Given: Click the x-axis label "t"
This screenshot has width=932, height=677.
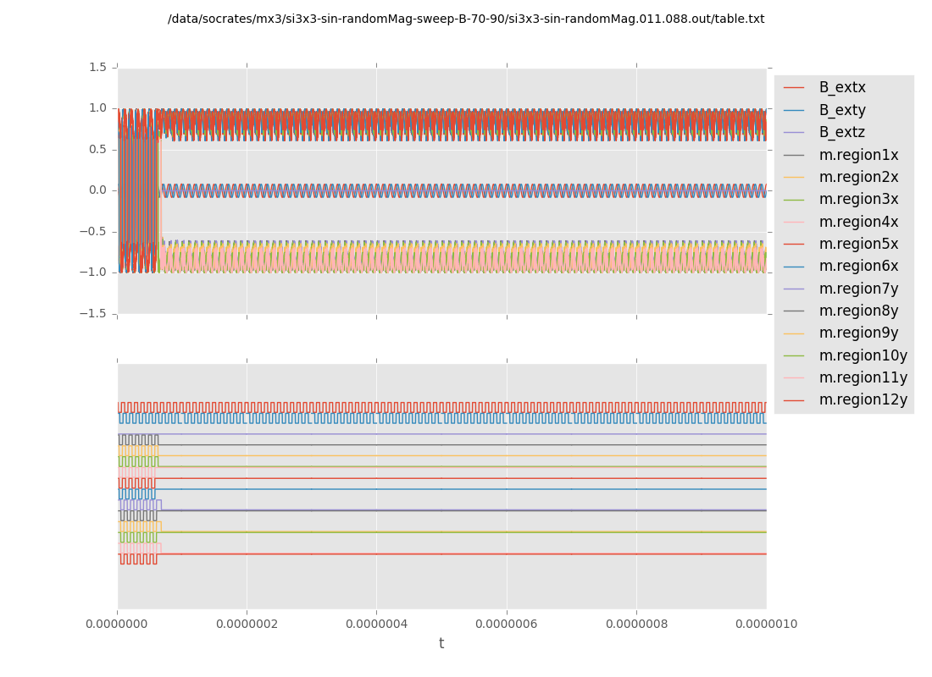Looking at the screenshot, I should coord(441,644).
